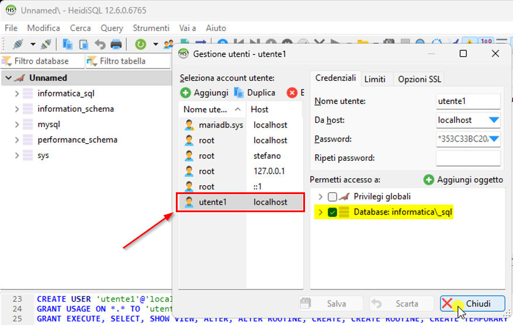Click the disconnect plug icon

pos(46,44)
